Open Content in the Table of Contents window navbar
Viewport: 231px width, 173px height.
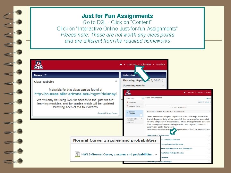click(191, 93)
